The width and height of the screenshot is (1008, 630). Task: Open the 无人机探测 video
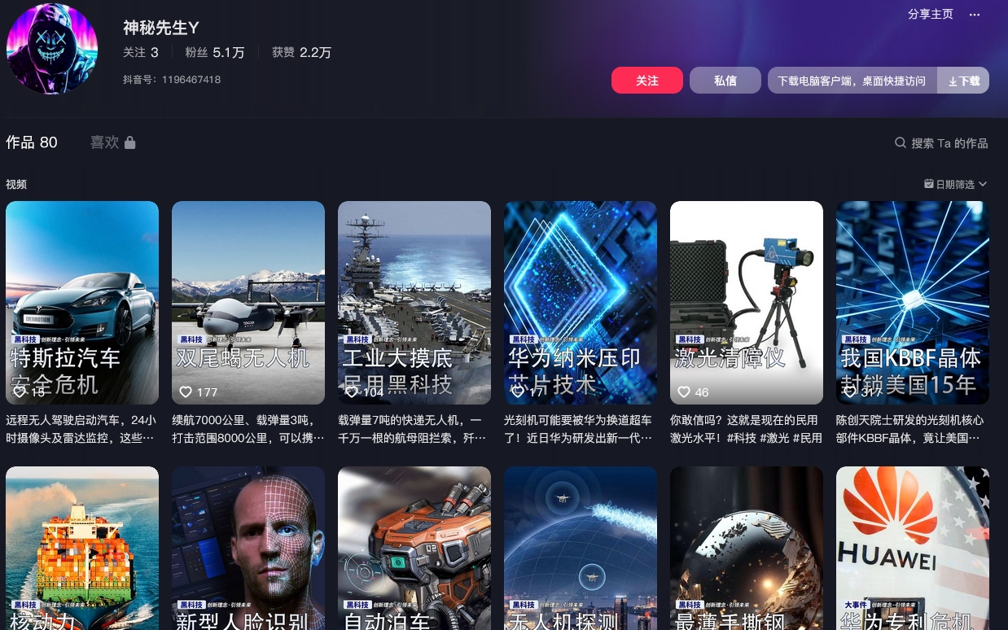[x=581, y=548]
